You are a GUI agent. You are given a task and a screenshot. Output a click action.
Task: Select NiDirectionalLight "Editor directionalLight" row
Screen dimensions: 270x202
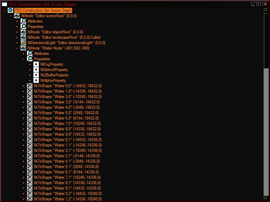tap(66, 43)
